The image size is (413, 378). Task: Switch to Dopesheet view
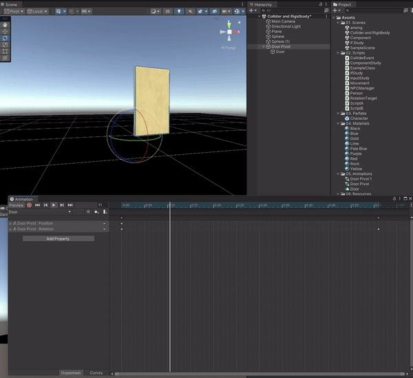coord(71,372)
